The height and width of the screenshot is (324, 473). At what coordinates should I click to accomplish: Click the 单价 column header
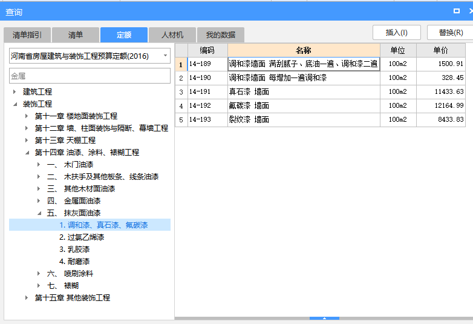(441, 50)
